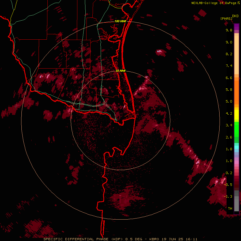Select the 1.0 scale value

pos(229,161)
